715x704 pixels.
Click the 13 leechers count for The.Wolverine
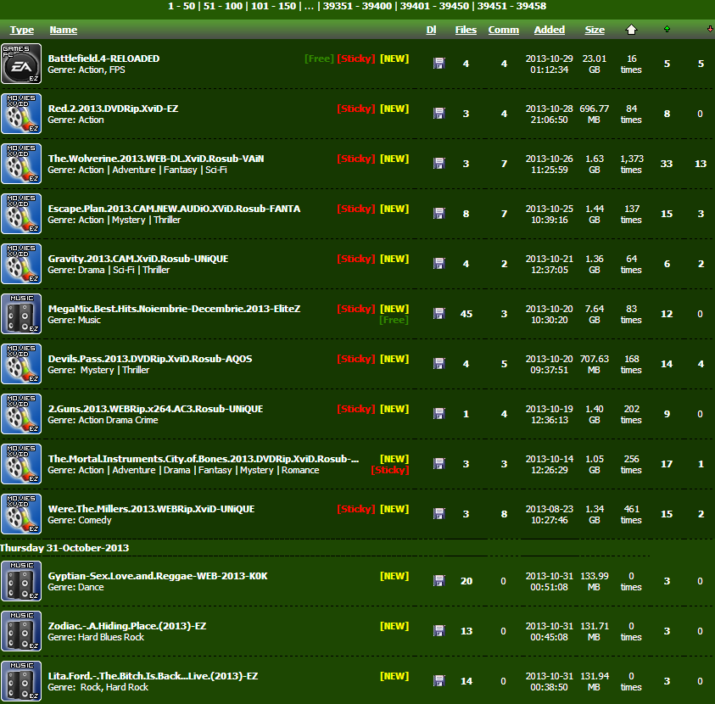click(x=701, y=164)
